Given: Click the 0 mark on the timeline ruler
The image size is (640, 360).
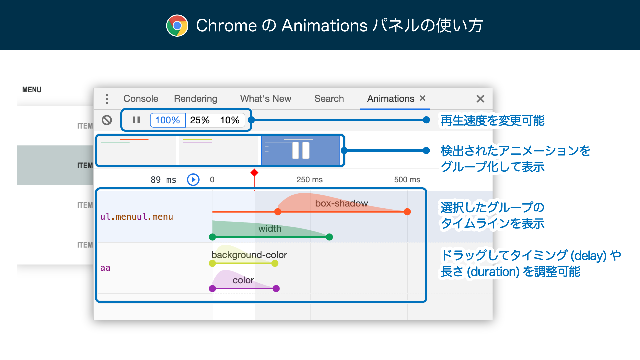Looking at the screenshot, I should [x=212, y=180].
